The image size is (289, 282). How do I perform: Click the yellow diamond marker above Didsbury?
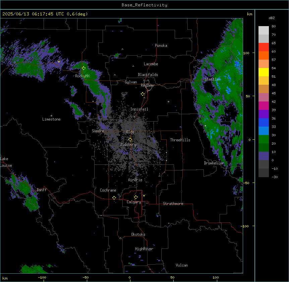pyautogui.click(x=130, y=140)
